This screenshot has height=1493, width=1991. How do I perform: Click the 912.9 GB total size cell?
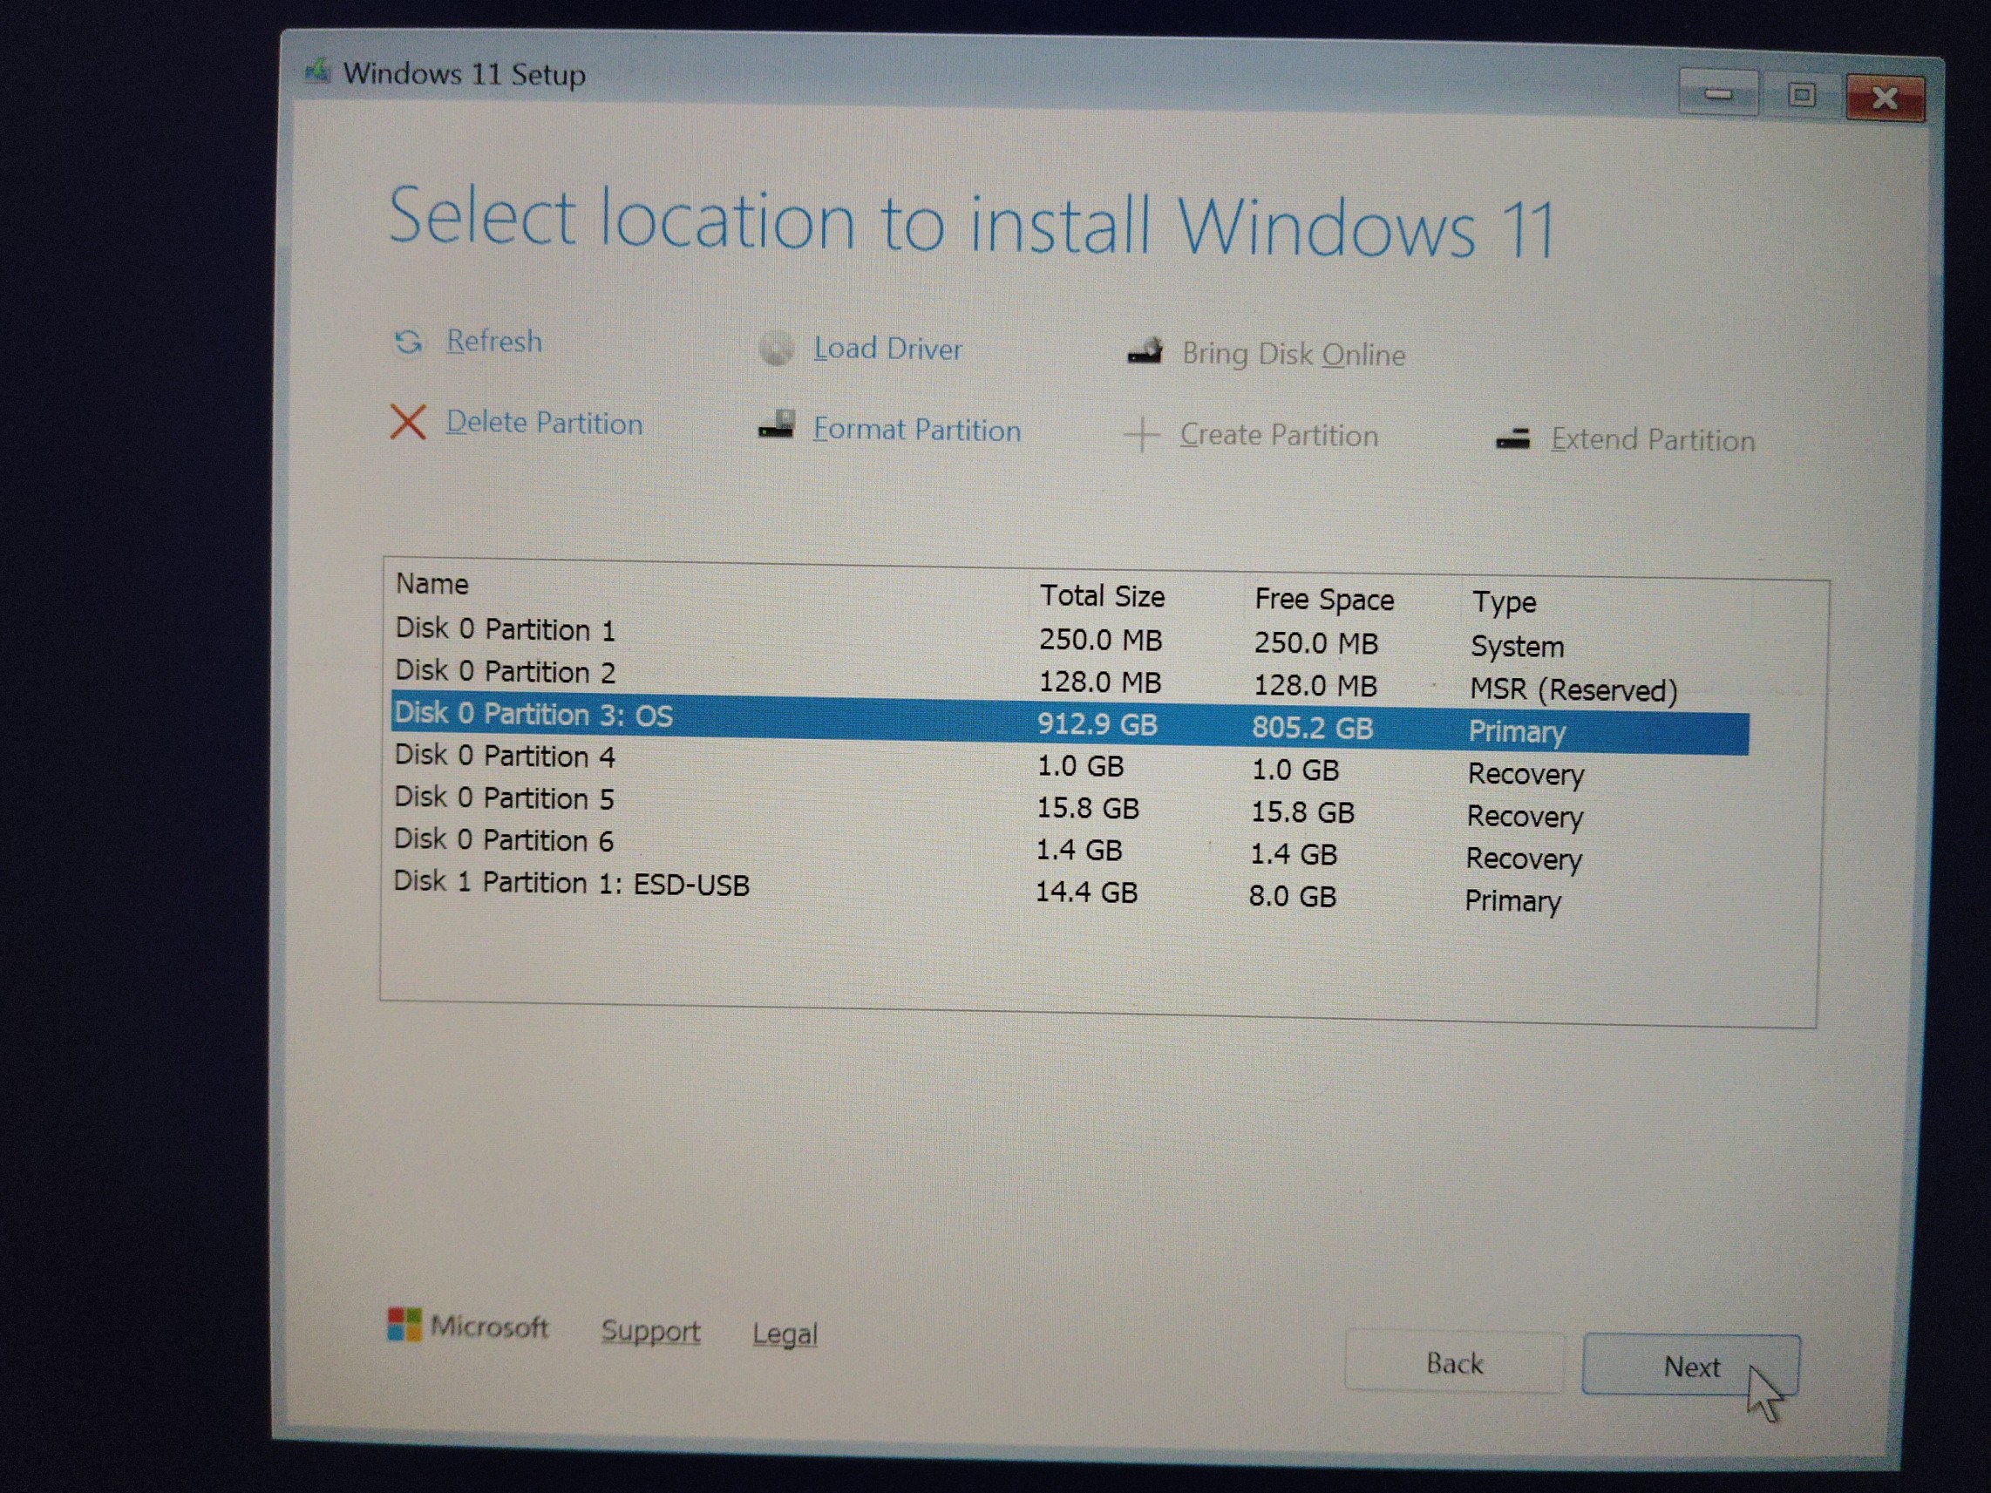pyautogui.click(x=1097, y=723)
